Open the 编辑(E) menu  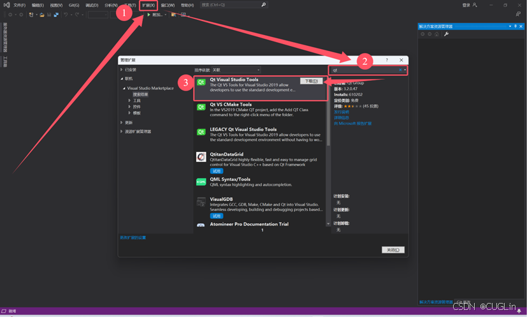click(x=38, y=5)
